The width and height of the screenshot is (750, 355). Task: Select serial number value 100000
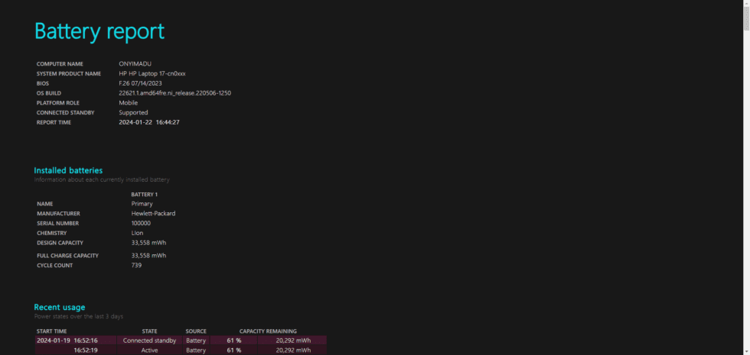click(x=141, y=223)
